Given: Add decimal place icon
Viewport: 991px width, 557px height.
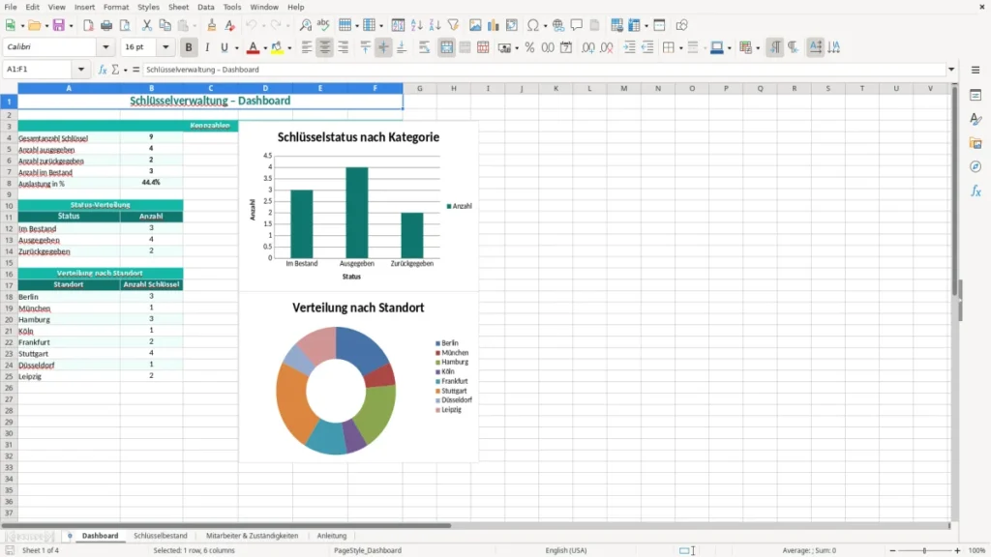Looking at the screenshot, I should (588, 47).
